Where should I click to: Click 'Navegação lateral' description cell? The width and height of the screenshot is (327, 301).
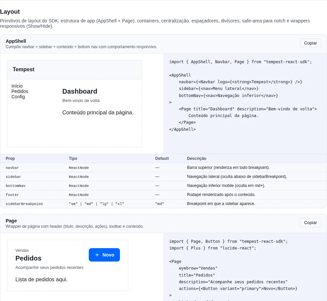(237, 177)
